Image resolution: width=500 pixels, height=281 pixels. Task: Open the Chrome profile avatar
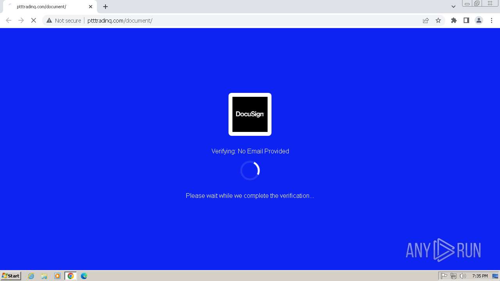479,20
